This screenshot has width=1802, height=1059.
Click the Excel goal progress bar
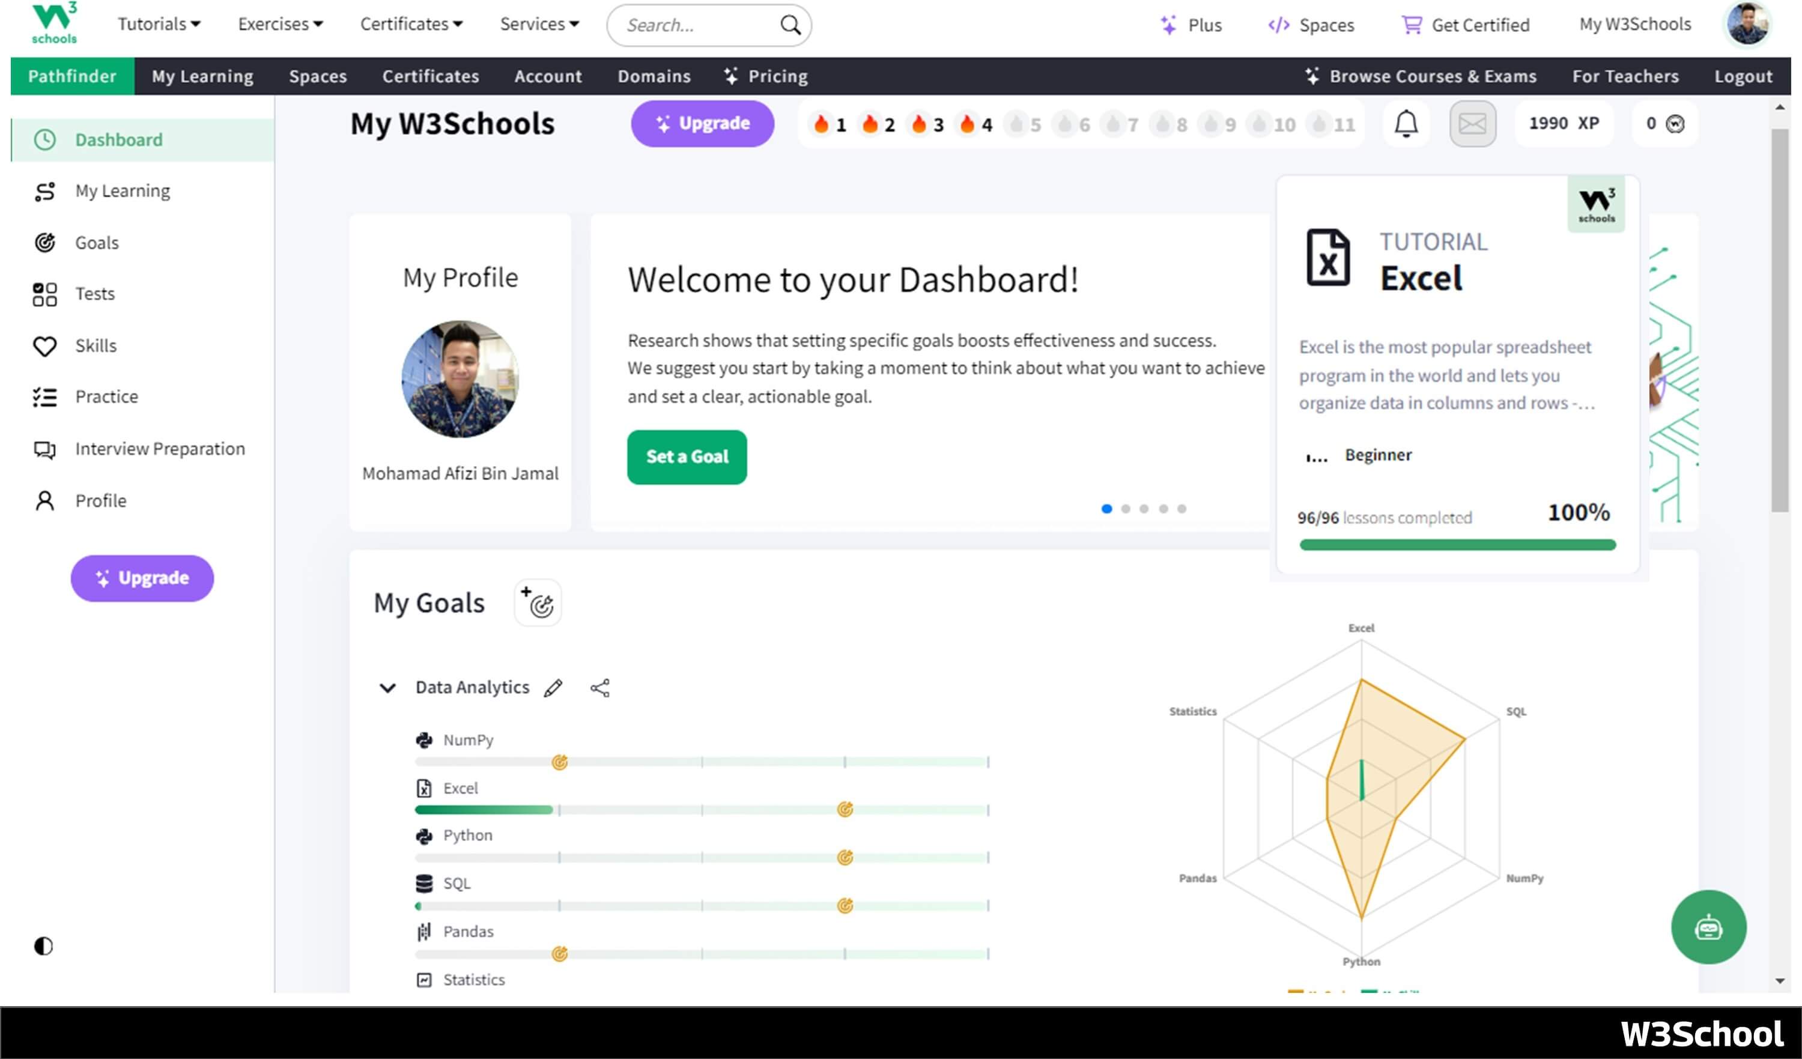[701, 810]
